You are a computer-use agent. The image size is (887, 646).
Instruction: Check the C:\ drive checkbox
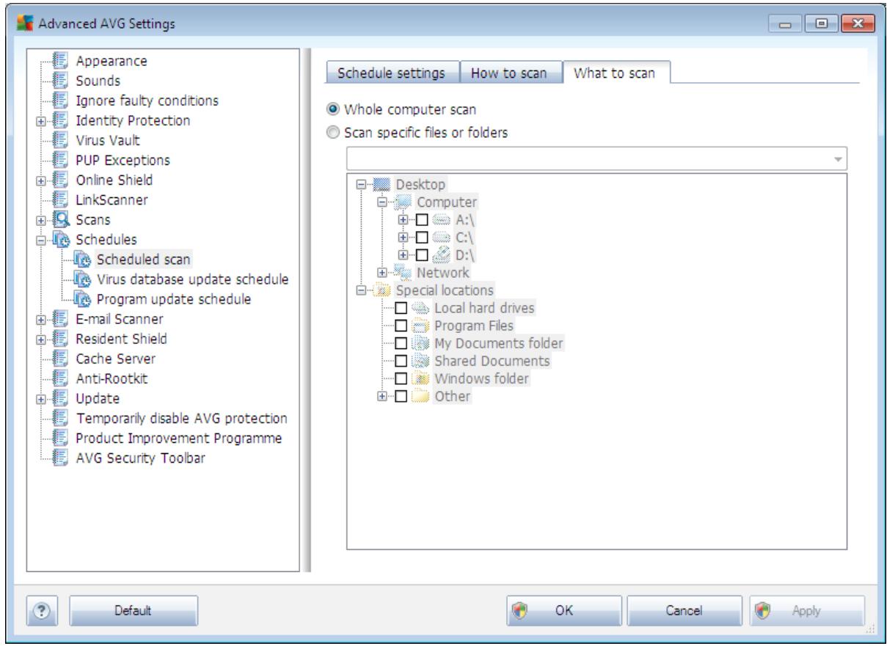pos(422,238)
